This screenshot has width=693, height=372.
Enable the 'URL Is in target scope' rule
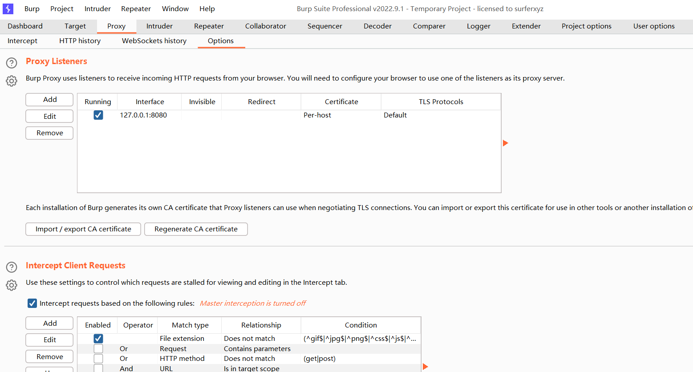(98, 368)
